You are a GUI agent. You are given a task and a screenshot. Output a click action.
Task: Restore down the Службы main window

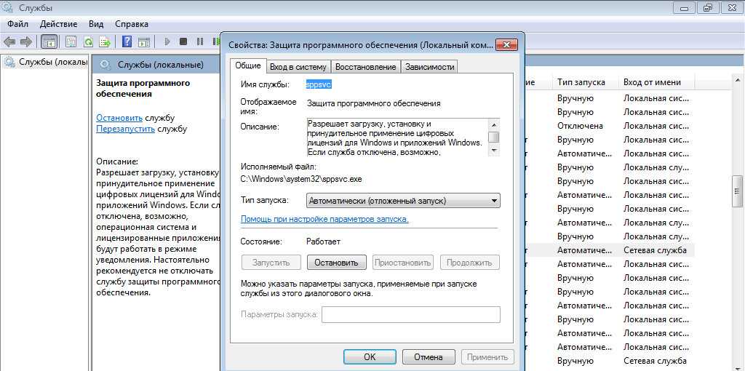pos(708,7)
